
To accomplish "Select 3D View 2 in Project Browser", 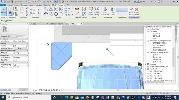I will pyautogui.click(x=156, y=34).
